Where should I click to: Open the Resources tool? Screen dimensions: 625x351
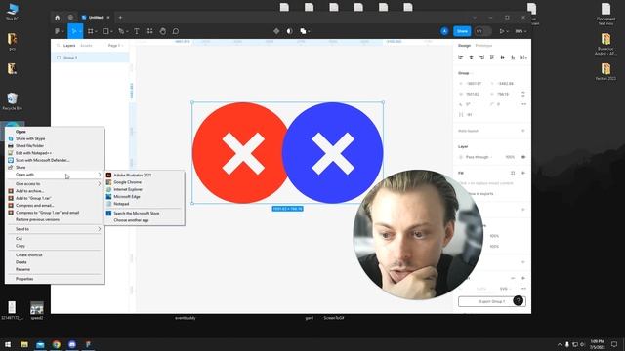click(149, 31)
